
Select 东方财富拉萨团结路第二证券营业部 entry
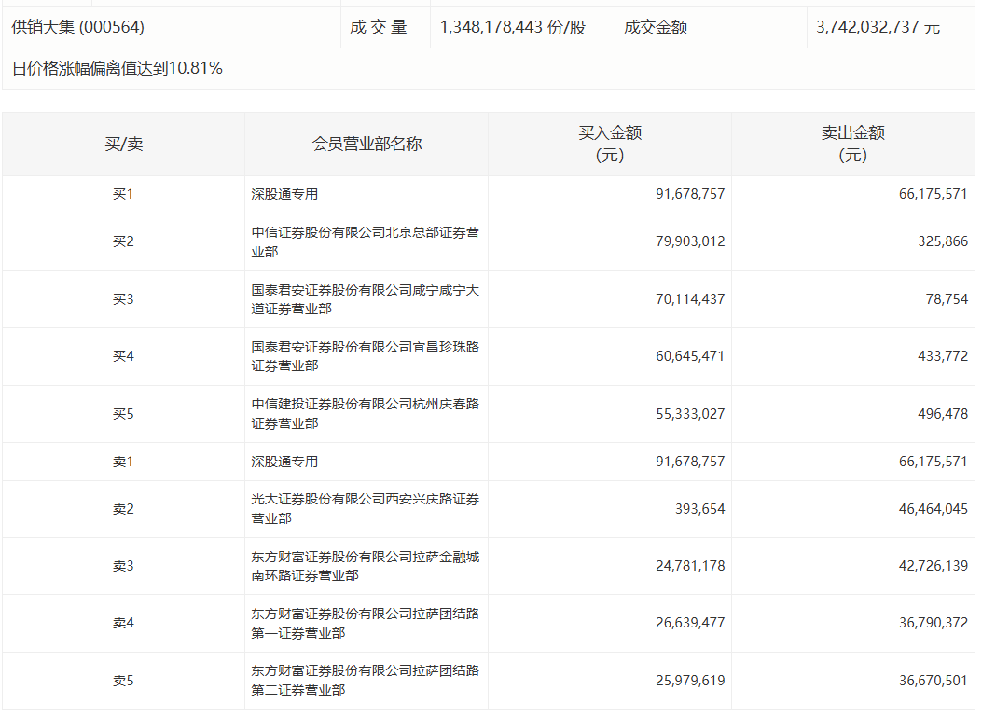click(365, 681)
